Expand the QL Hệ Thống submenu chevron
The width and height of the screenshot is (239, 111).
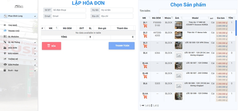coord(35,43)
